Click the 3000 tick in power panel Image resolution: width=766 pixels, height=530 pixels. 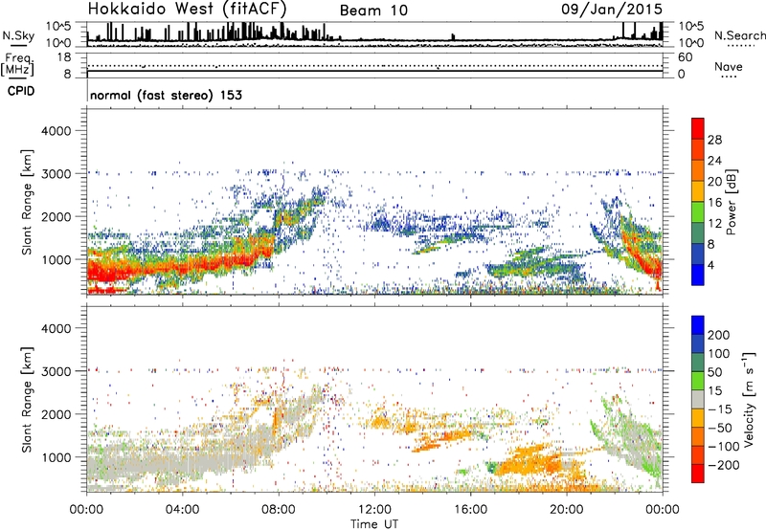click(x=56, y=174)
